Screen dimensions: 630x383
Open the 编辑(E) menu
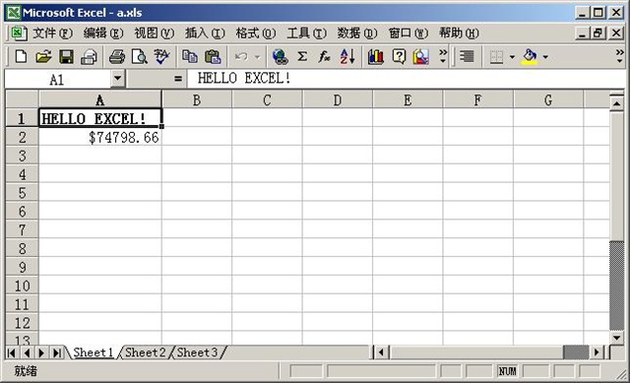click(x=103, y=32)
